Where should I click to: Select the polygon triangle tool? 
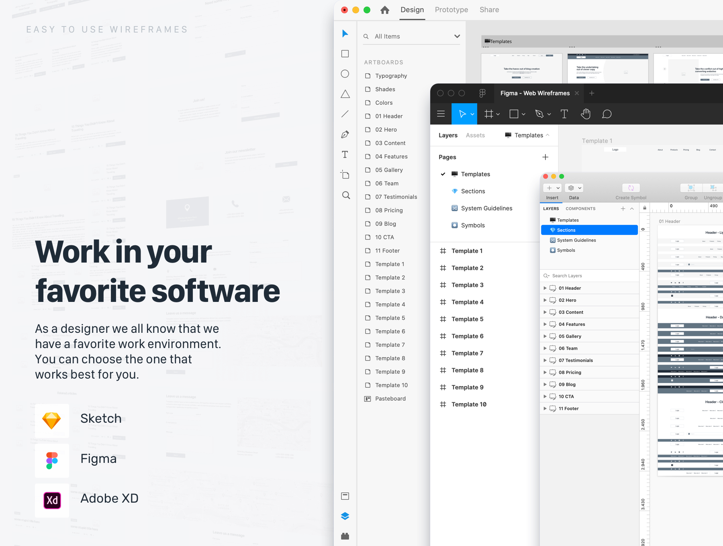pos(345,94)
